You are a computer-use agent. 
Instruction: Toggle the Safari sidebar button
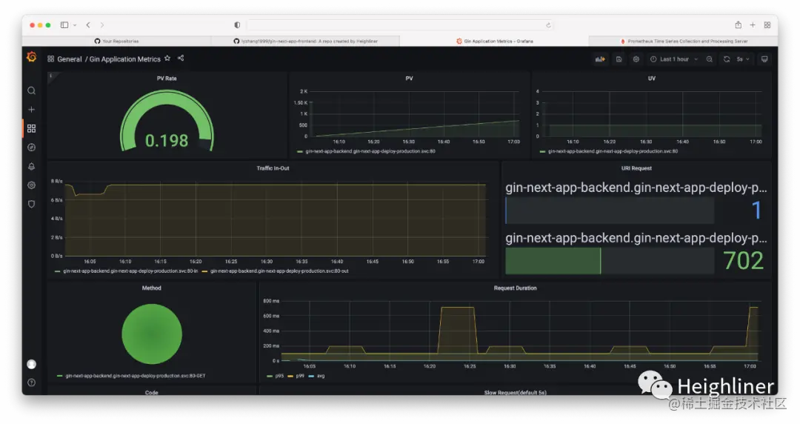click(x=64, y=25)
